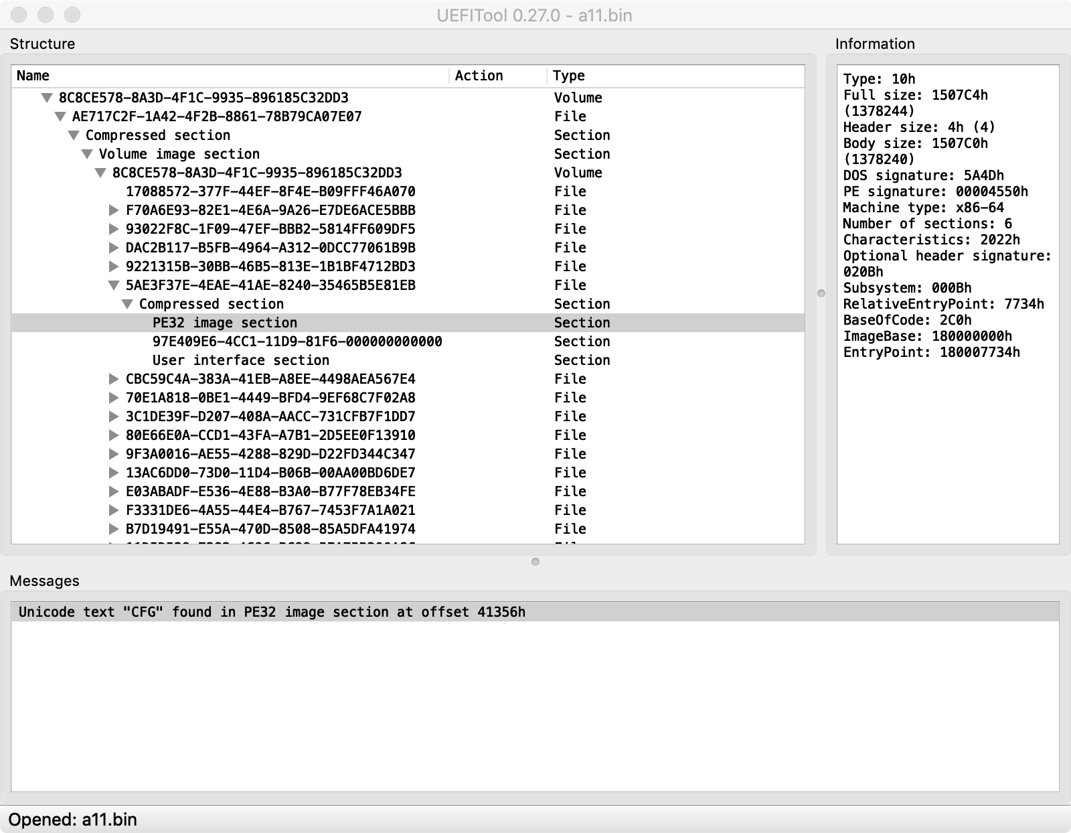Click the panel splitter between Structure and Information
This screenshot has width=1071, height=833.
click(x=820, y=291)
